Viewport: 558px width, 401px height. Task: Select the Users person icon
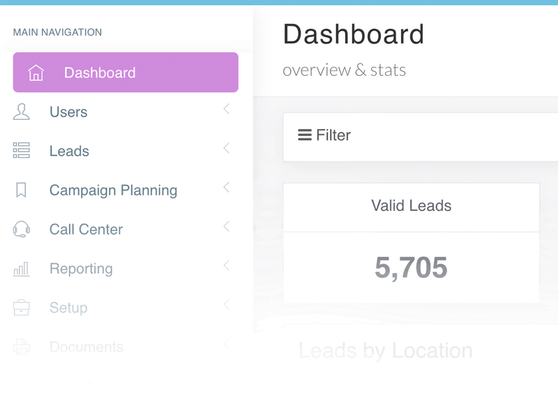pyautogui.click(x=21, y=111)
